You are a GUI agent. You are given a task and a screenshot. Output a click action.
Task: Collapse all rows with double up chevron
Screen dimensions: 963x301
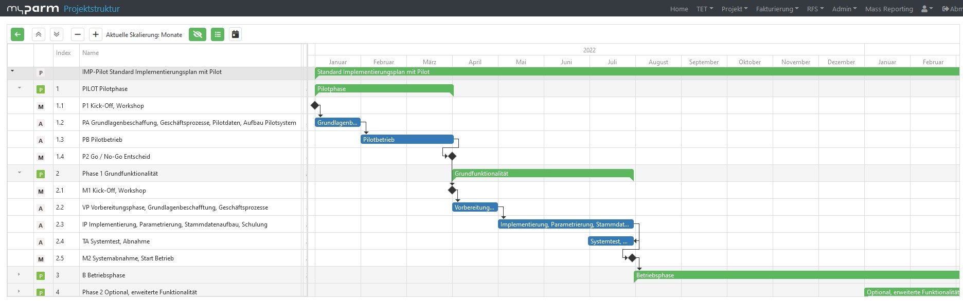click(x=39, y=34)
